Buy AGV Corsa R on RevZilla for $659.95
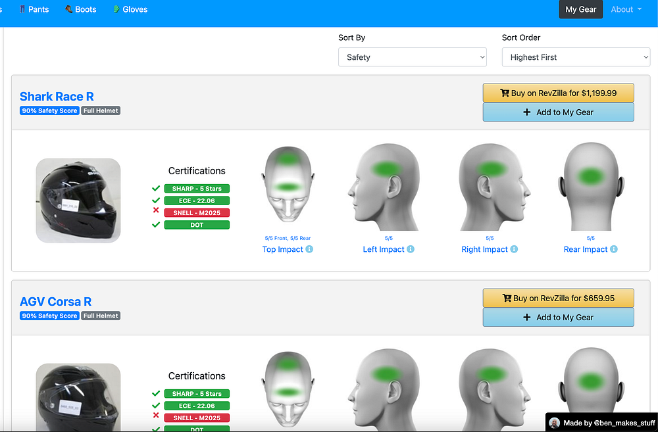658x432 pixels. (x=558, y=299)
